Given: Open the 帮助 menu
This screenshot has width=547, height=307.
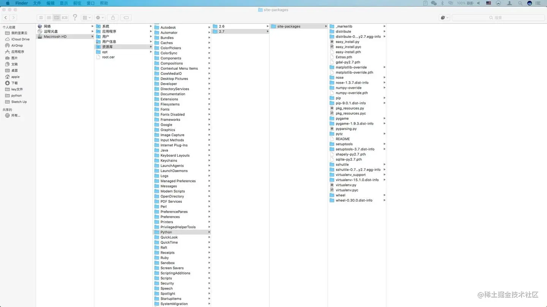Looking at the screenshot, I should point(104,3).
